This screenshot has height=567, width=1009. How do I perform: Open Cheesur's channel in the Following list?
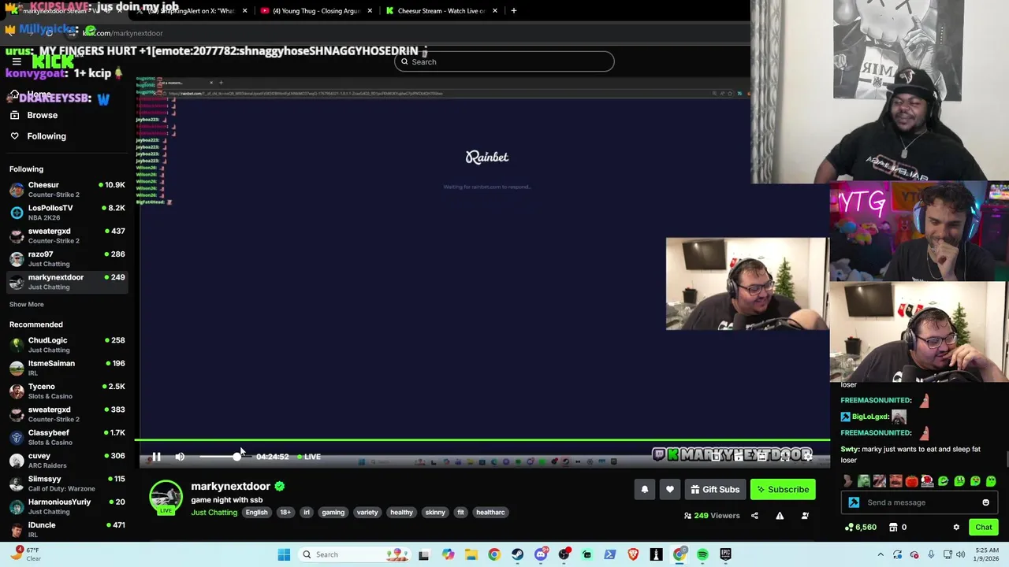(x=67, y=190)
